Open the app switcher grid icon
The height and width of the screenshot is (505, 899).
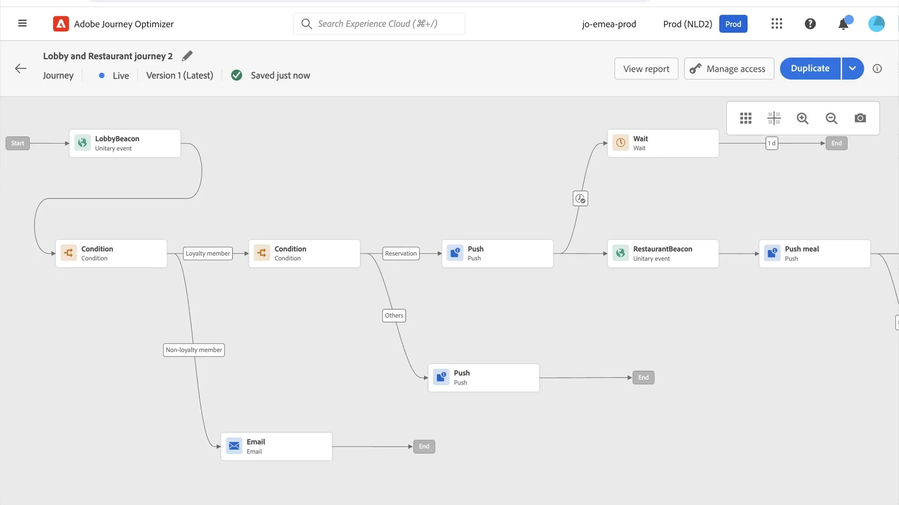tap(777, 24)
